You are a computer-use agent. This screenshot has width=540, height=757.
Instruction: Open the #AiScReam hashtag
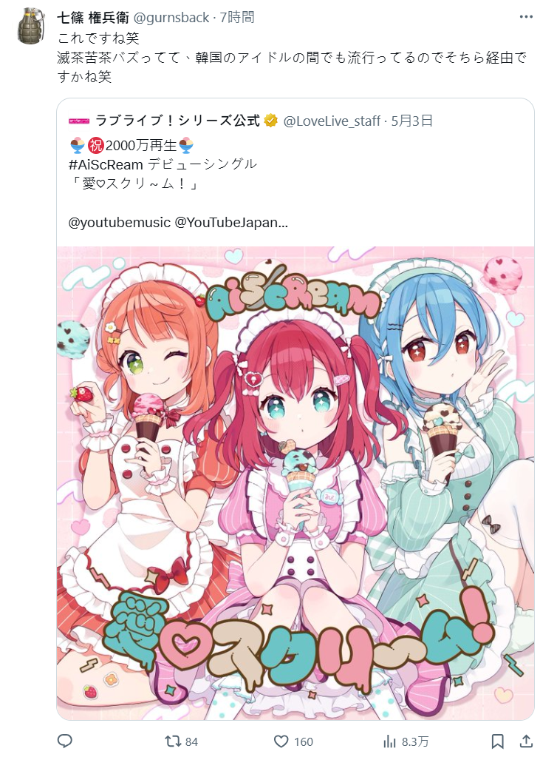[106, 164]
